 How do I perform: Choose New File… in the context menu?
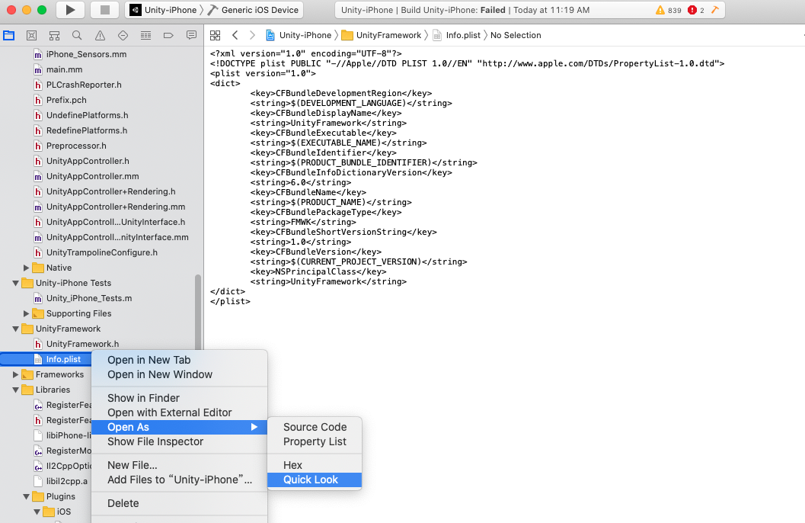[179, 465]
